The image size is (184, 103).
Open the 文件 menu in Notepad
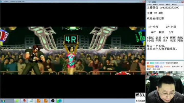[x=149, y=5]
